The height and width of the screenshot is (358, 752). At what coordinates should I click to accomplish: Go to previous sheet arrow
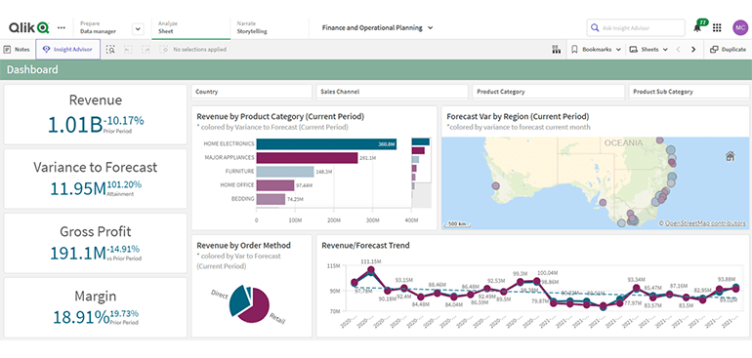(678, 50)
